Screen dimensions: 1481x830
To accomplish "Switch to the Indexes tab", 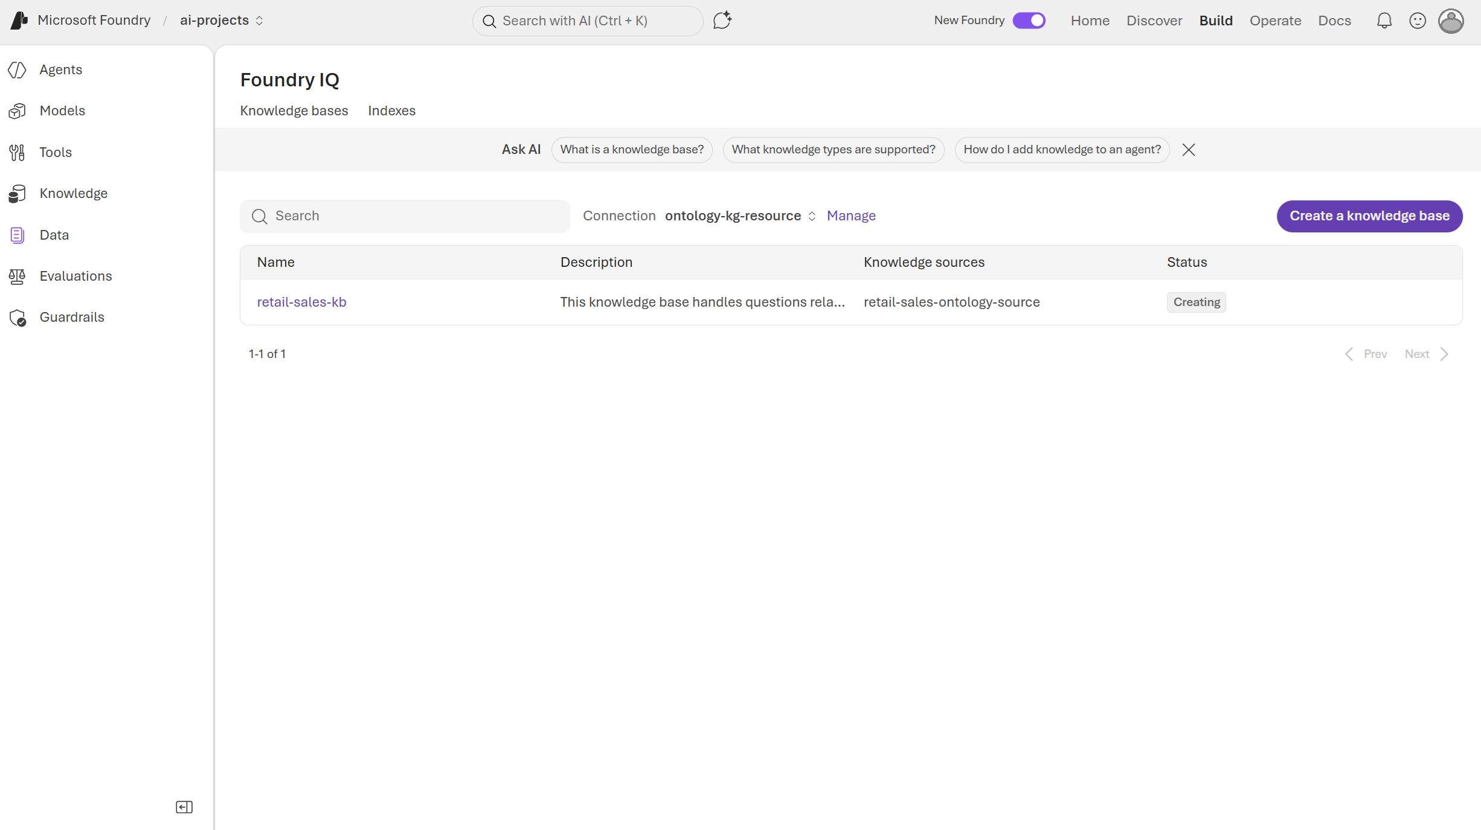I will (391, 111).
